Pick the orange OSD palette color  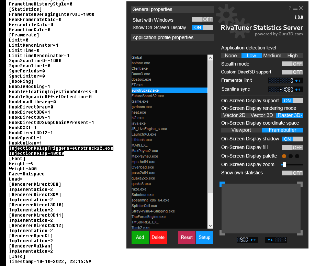[x=284, y=156]
